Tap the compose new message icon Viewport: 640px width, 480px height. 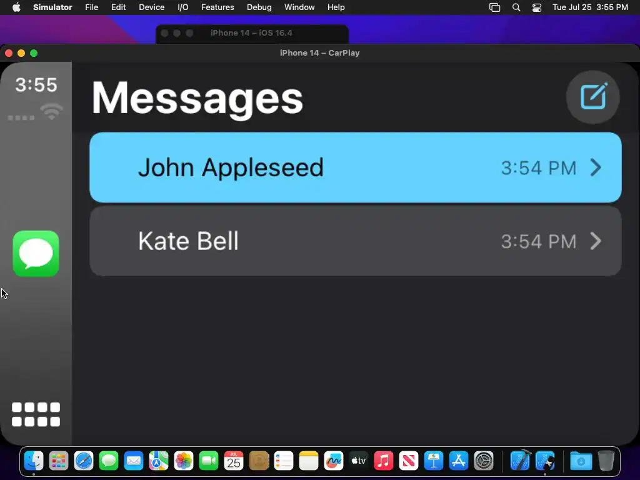point(593,97)
